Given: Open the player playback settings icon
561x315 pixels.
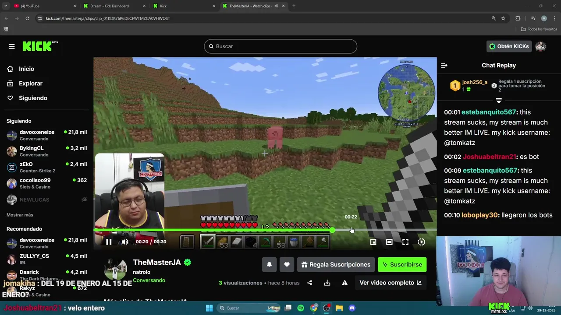Looking at the screenshot, I should click(x=421, y=241).
